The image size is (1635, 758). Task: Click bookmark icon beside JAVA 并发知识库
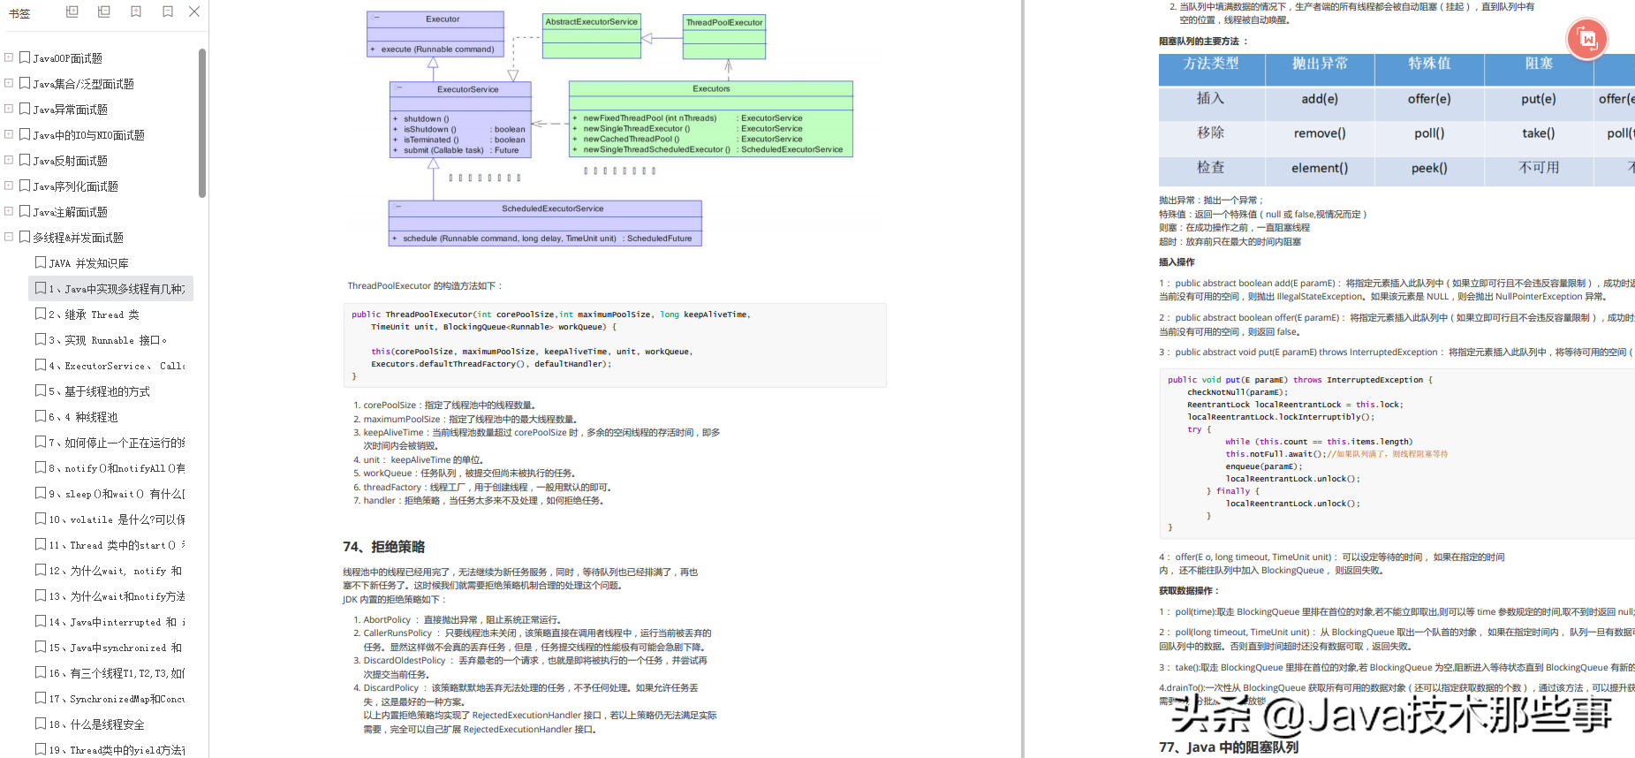click(41, 262)
